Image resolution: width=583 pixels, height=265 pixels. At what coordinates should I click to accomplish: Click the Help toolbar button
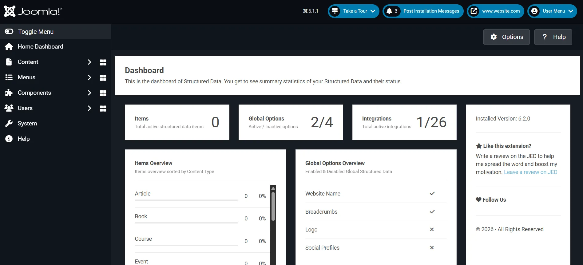click(553, 37)
